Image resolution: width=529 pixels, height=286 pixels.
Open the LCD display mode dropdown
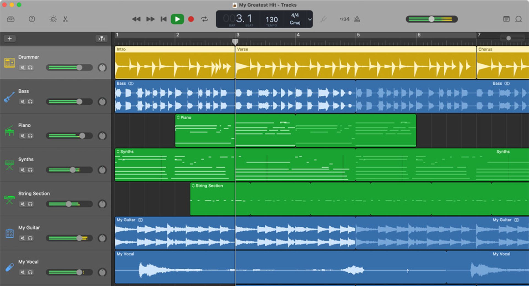pyautogui.click(x=310, y=19)
